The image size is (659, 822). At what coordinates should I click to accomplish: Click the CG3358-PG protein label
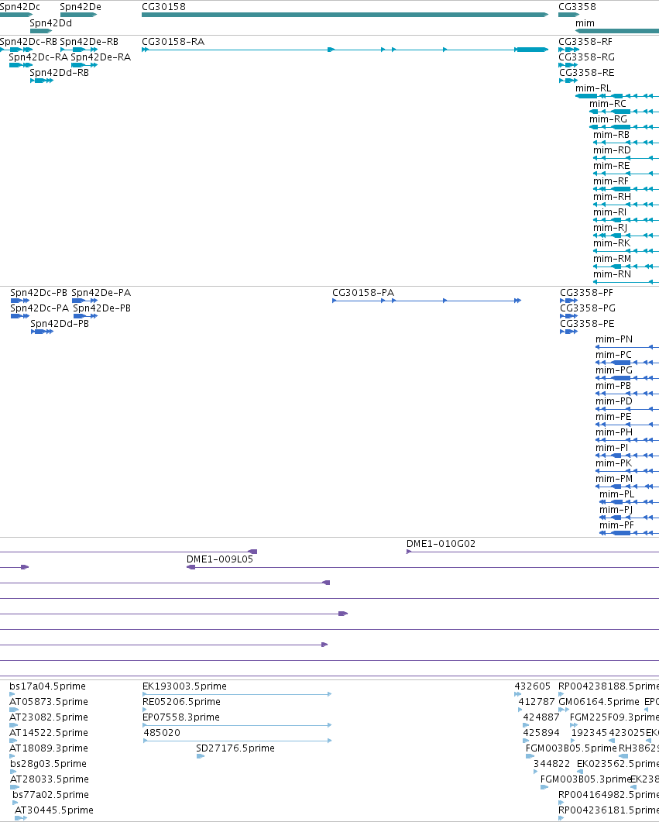(x=588, y=308)
